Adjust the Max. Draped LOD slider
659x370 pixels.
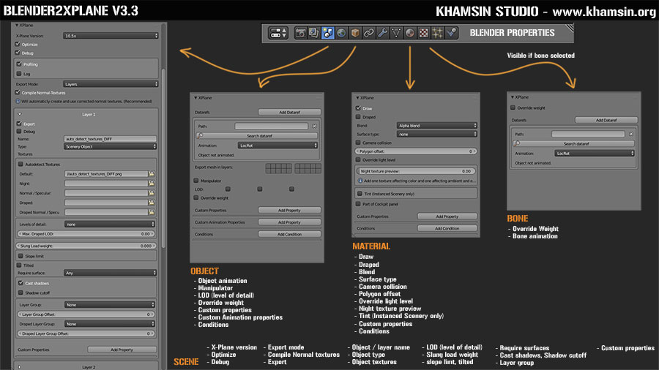pos(86,234)
